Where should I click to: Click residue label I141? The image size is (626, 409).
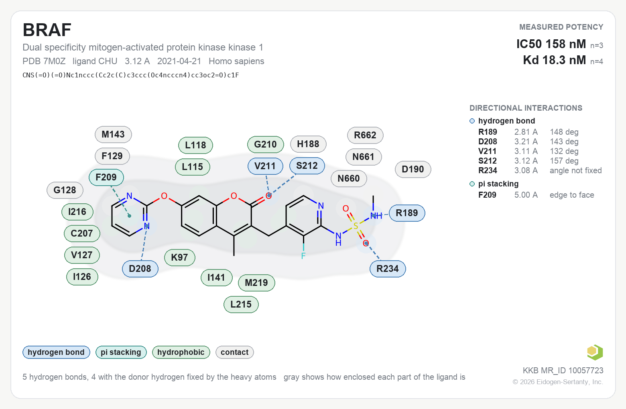pos(217,277)
